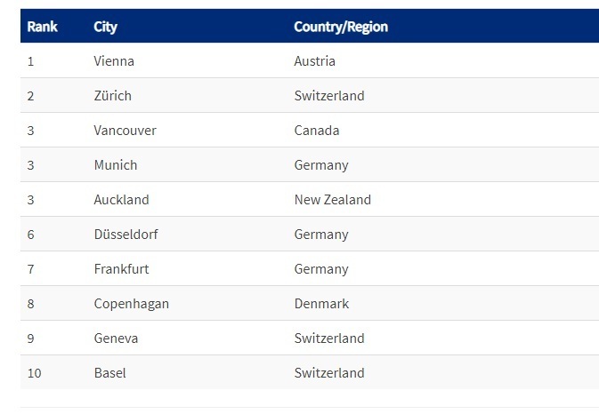Click Germany in the Düsseldorf row

tap(321, 235)
